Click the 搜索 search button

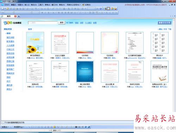[x=62, y=22]
